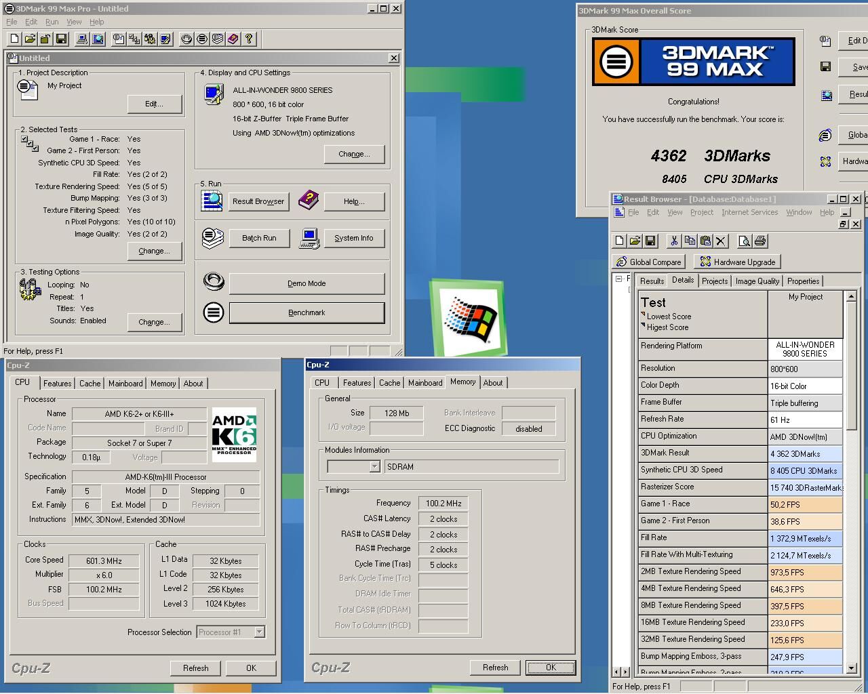Click New icon in Result Browser toolbar
Screen dimensions: 868x694
tap(620, 241)
